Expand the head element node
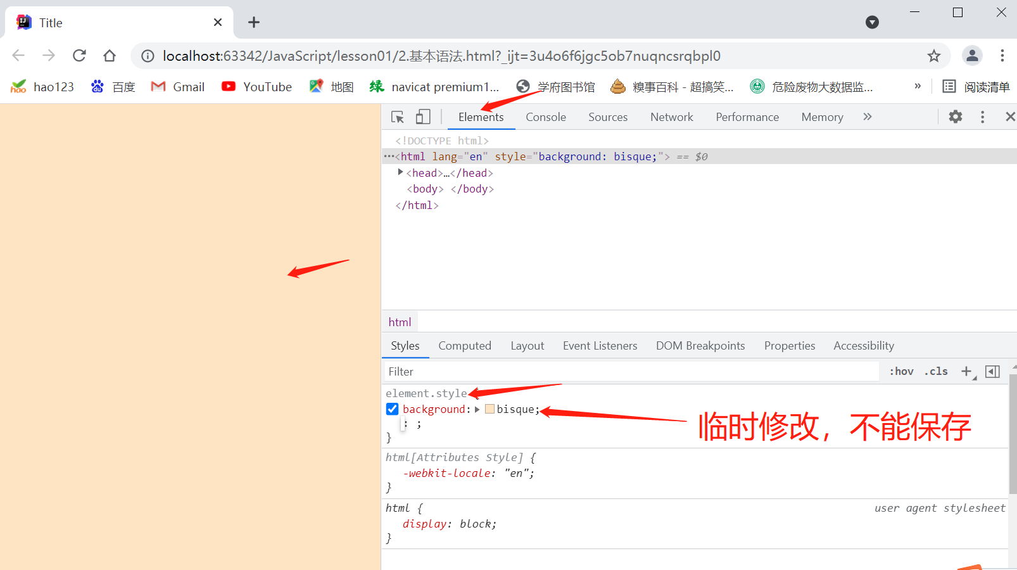Screen dimensions: 1017x570 [x=400, y=172]
